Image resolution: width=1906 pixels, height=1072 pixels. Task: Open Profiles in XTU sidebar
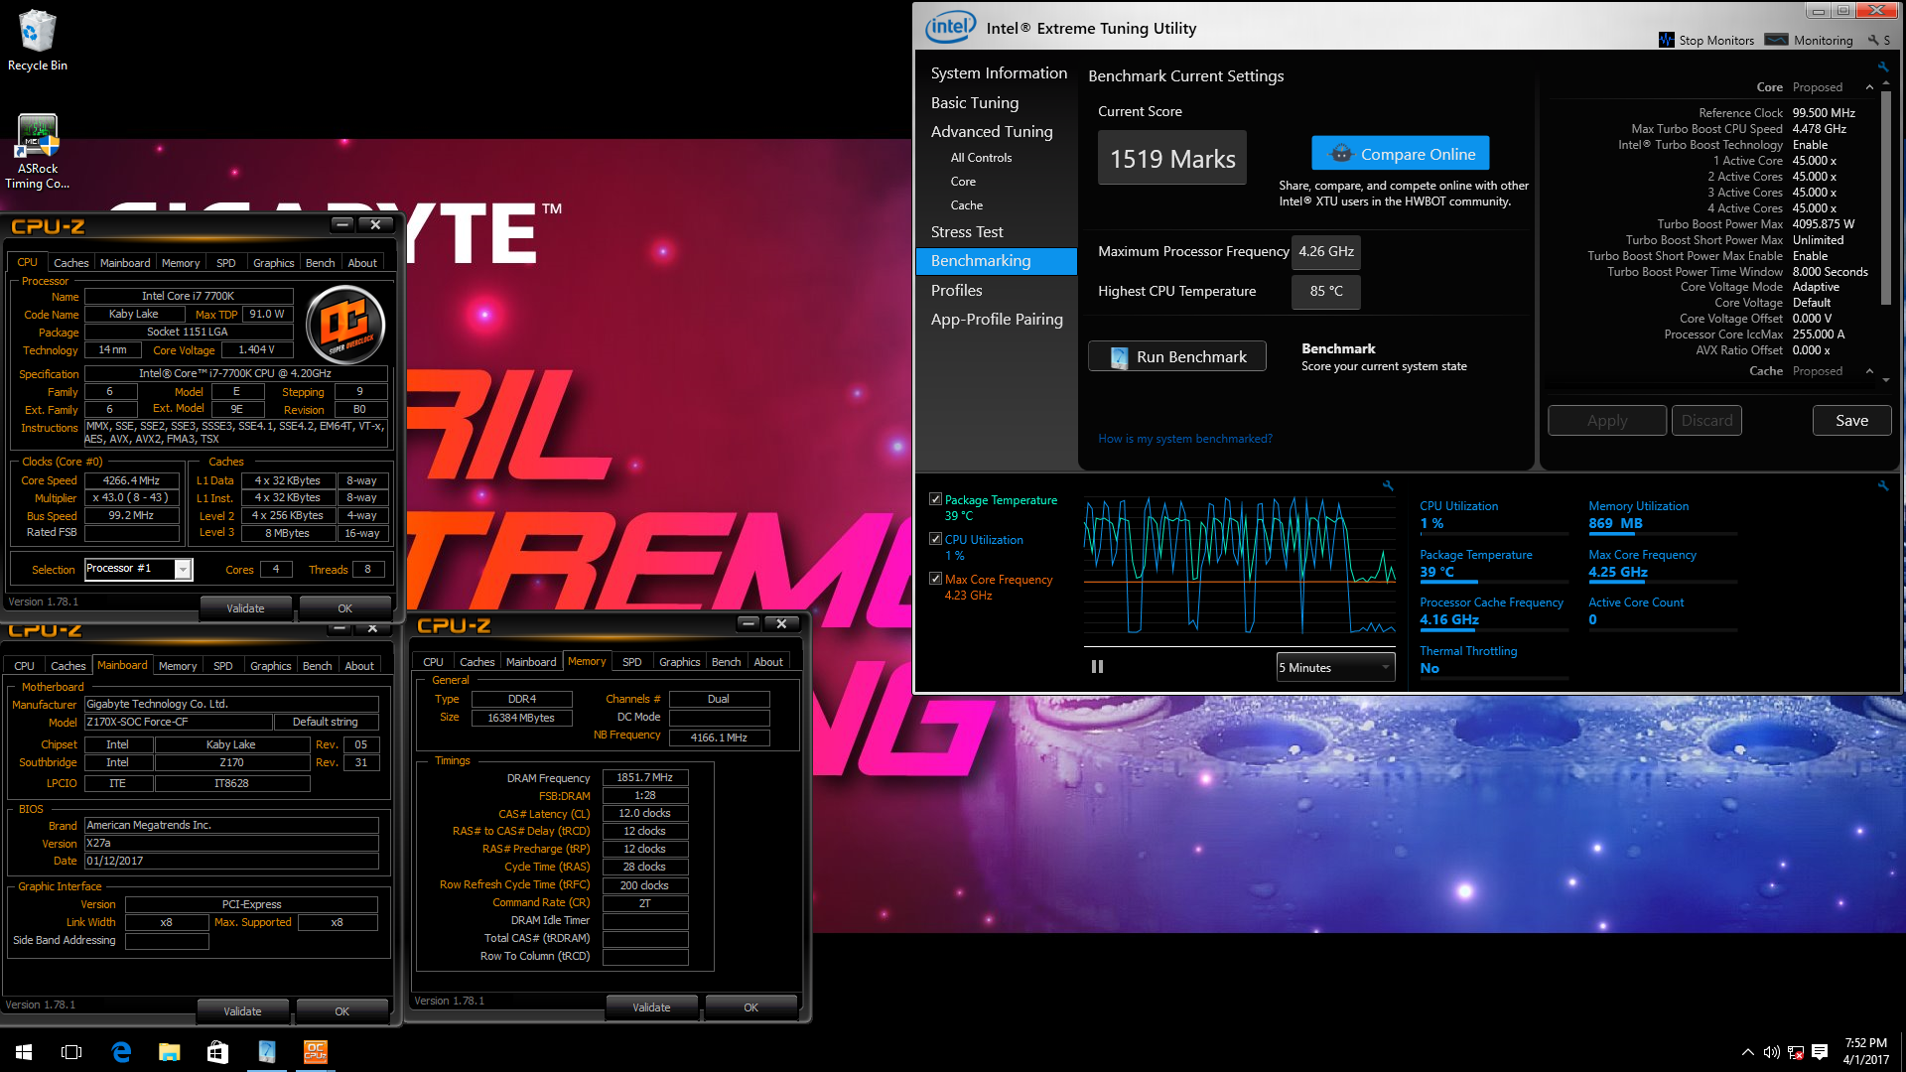pyautogui.click(x=957, y=291)
